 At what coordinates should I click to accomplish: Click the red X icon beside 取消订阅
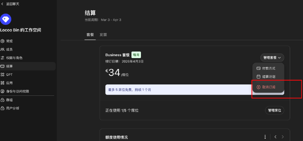pyautogui.click(x=258, y=87)
